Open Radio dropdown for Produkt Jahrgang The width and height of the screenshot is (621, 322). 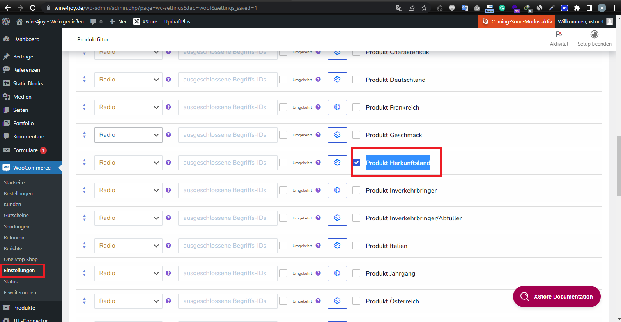pos(128,273)
